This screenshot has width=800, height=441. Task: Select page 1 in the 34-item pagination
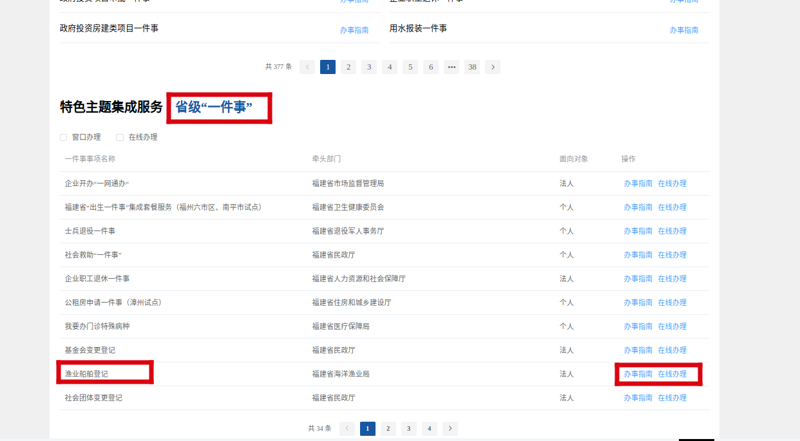368,429
